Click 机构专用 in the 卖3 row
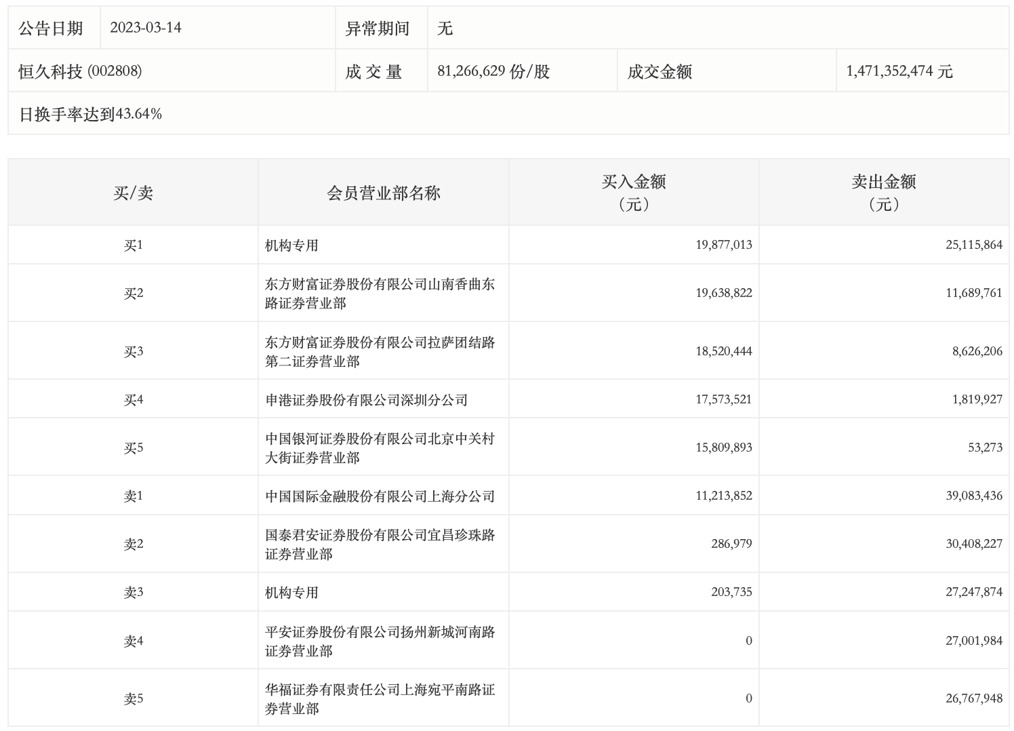Image resolution: width=1014 pixels, height=731 pixels. (x=291, y=593)
